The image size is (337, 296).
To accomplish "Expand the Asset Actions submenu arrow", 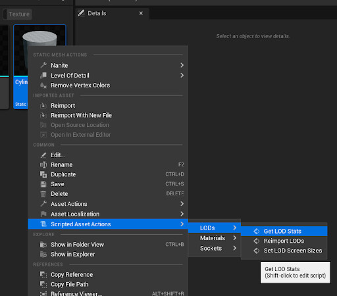I will tap(182, 204).
